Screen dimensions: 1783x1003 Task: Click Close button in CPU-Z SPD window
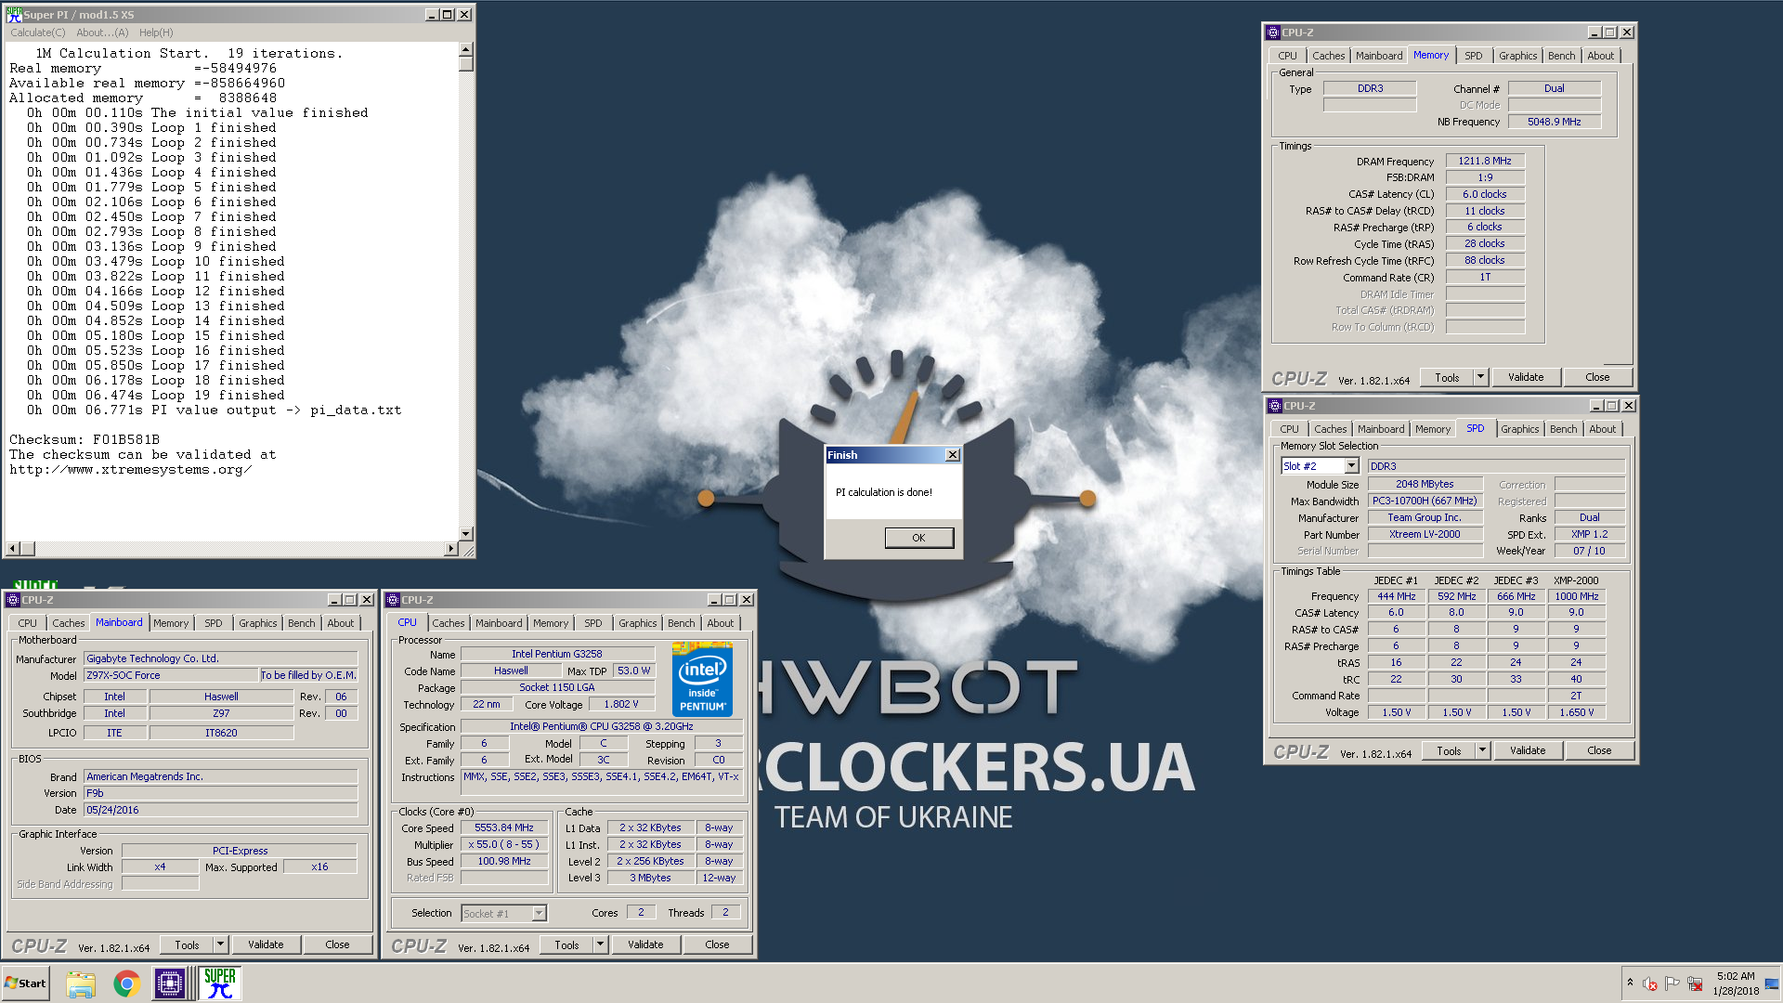(1599, 750)
